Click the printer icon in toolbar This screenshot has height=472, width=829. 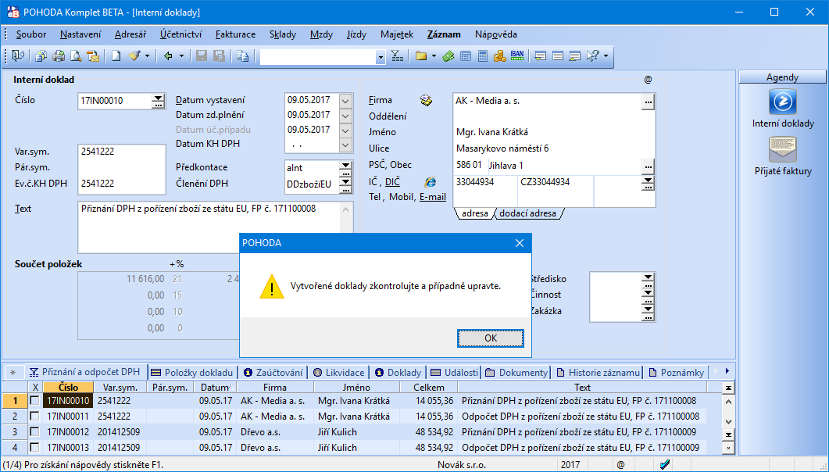(x=59, y=56)
